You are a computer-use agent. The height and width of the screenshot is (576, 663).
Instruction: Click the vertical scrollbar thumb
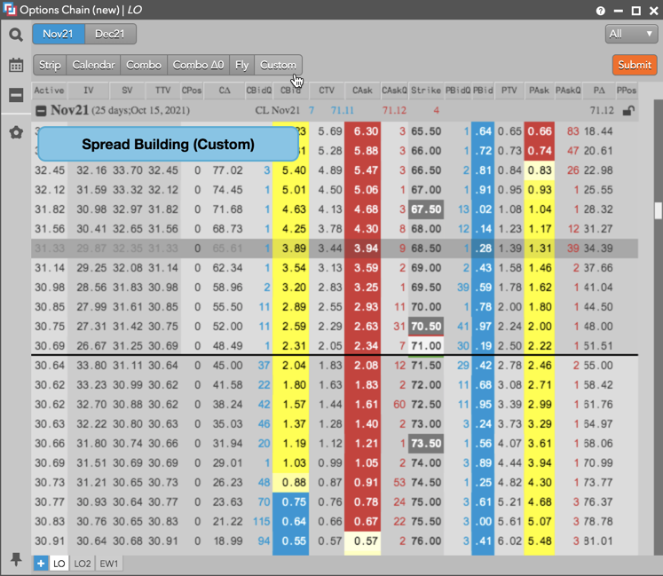click(x=658, y=210)
